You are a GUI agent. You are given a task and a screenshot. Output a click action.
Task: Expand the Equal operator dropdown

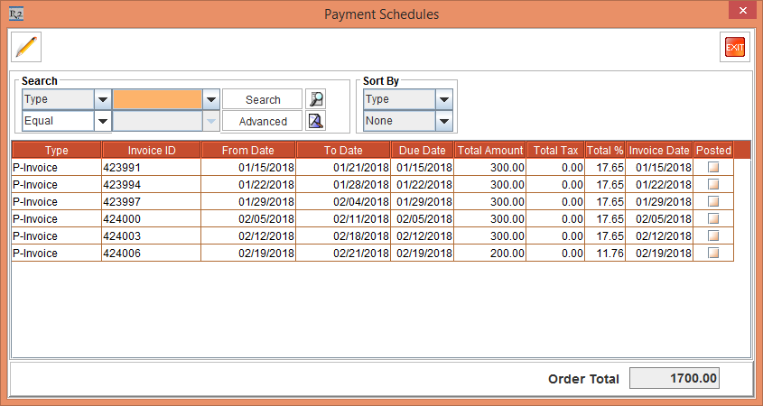point(102,121)
